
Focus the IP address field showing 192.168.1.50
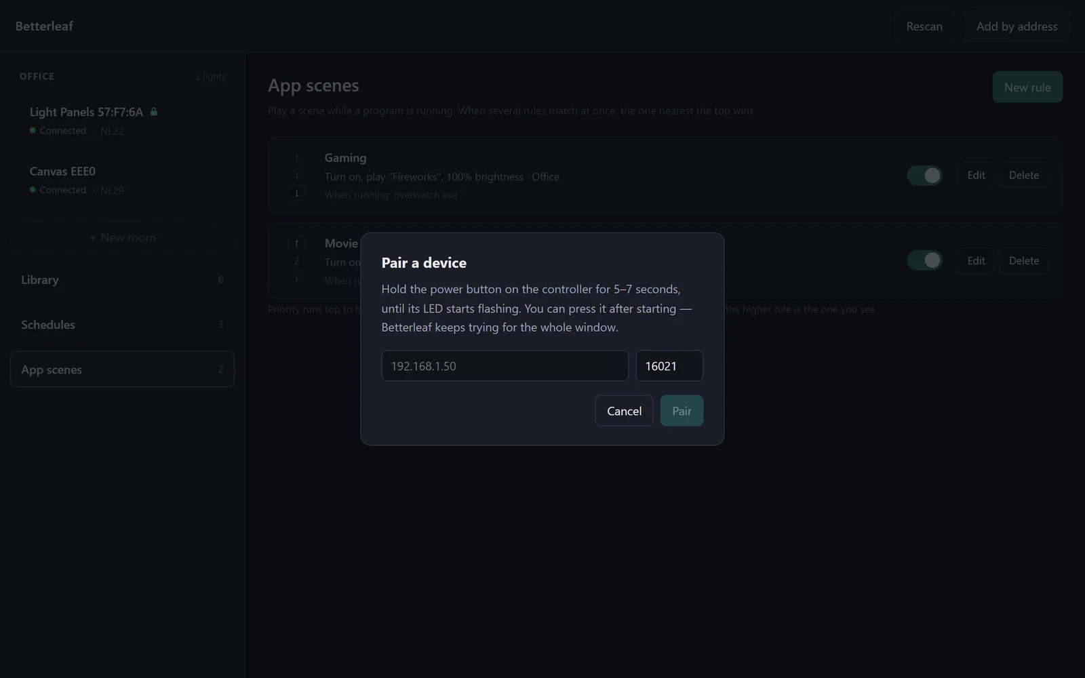pos(505,366)
